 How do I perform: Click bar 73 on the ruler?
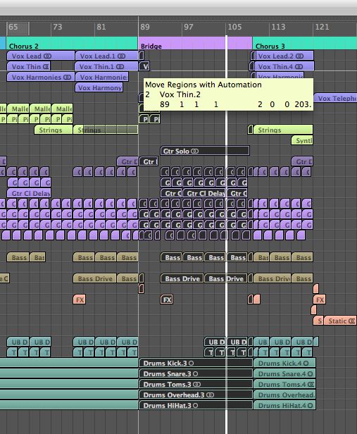click(x=58, y=27)
